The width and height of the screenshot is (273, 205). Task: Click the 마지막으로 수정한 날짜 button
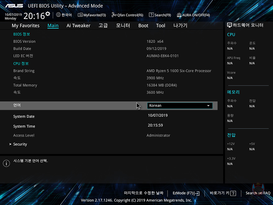coord(144,193)
